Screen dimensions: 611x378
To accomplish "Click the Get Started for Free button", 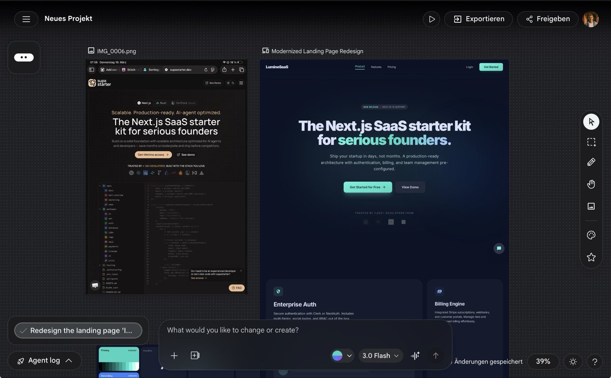I will click(x=368, y=187).
